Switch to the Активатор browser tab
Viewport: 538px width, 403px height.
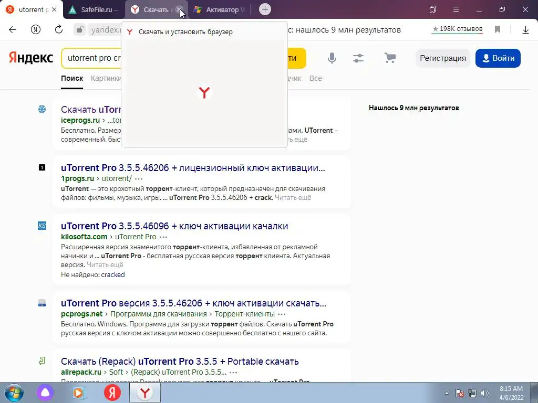pyautogui.click(x=220, y=9)
